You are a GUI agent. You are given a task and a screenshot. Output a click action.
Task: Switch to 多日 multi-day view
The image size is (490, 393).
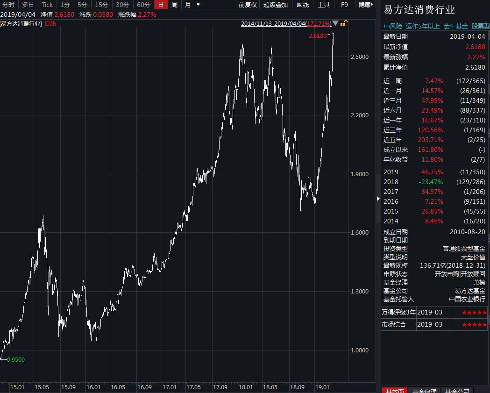(28, 5)
